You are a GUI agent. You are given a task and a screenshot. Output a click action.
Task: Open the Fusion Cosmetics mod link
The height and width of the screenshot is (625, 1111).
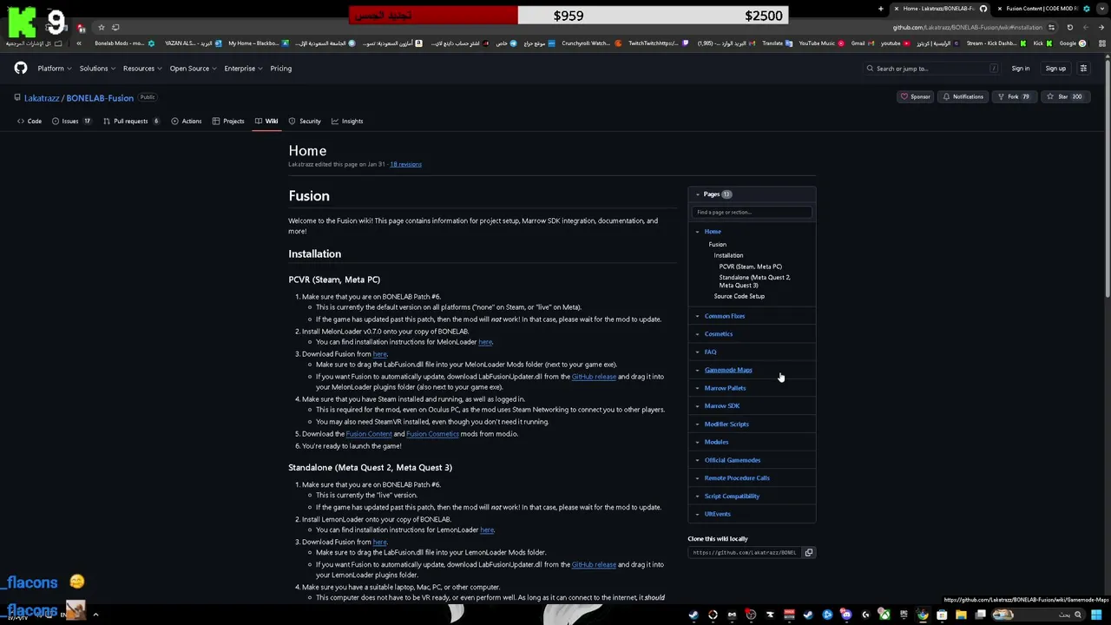[x=432, y=434]
